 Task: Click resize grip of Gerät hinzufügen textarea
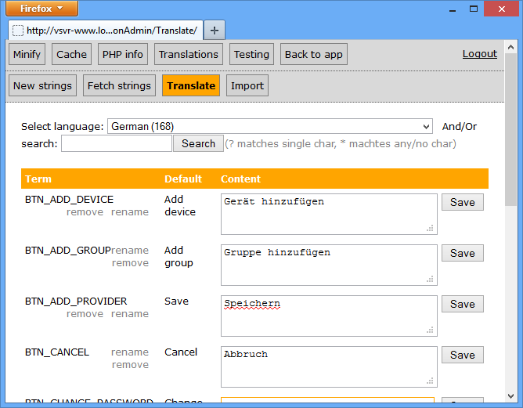430,228
